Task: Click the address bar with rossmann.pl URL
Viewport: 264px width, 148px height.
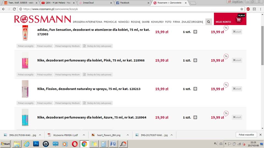Action: click(124, 9)
